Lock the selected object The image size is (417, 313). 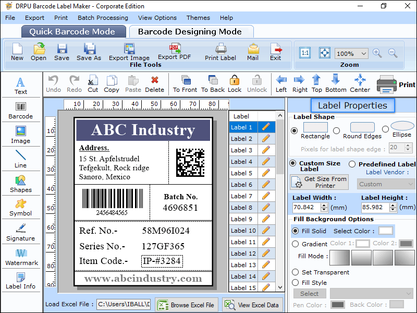click(235, 84)
